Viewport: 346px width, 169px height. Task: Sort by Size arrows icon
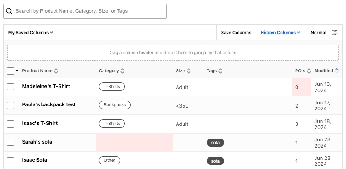tap(188, 71)
